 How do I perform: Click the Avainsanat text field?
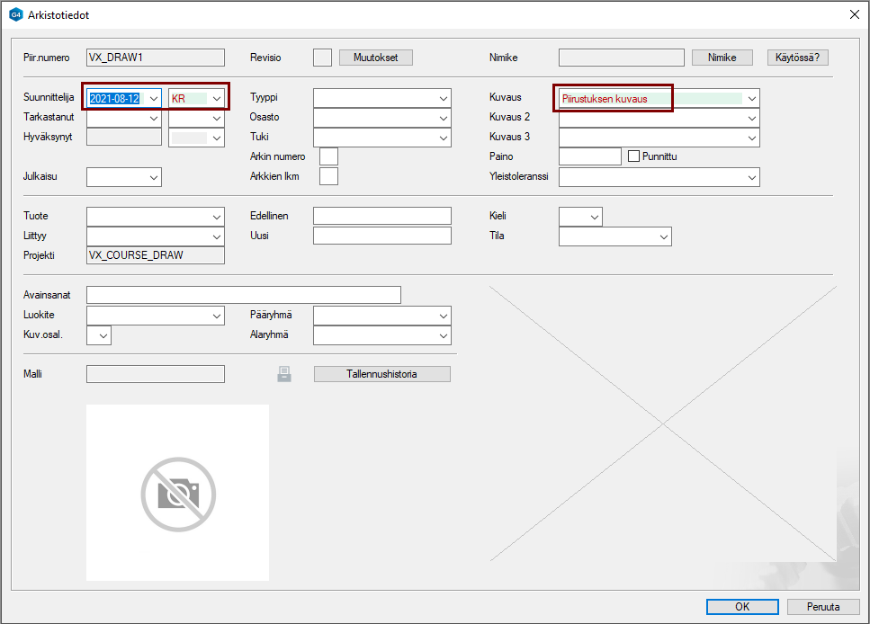point(243,295)
